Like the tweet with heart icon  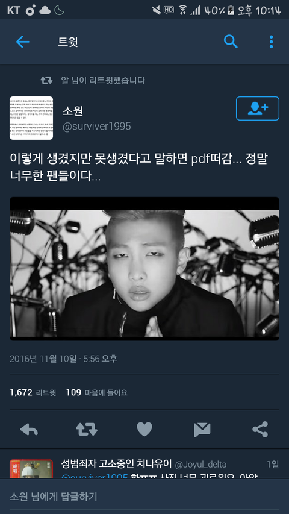coord(144,429)
